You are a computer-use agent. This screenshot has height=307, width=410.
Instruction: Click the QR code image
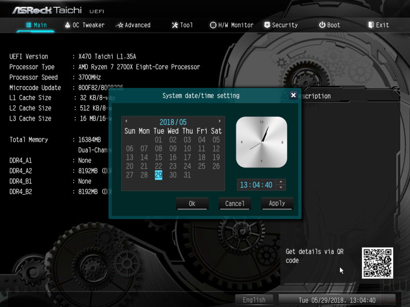click(377, 263)
